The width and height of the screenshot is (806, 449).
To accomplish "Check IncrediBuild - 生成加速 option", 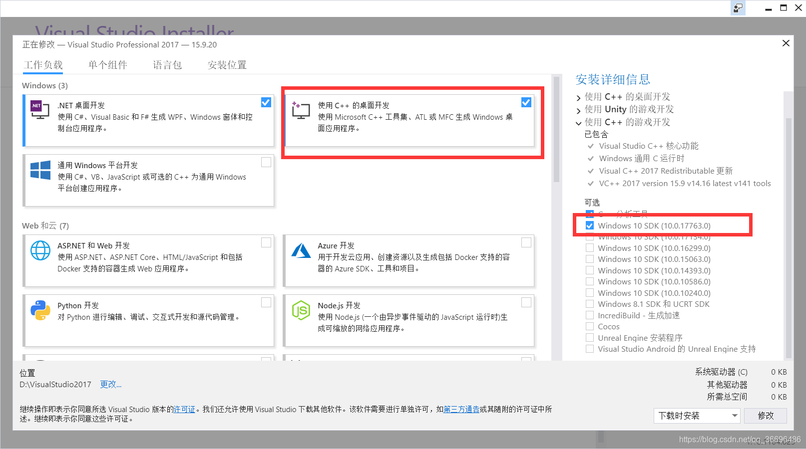I will point(590,315).
